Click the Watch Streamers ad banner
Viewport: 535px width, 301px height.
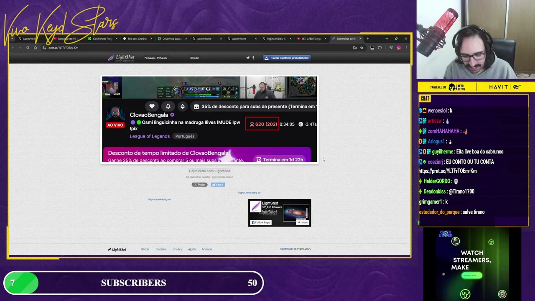(472, 264)
